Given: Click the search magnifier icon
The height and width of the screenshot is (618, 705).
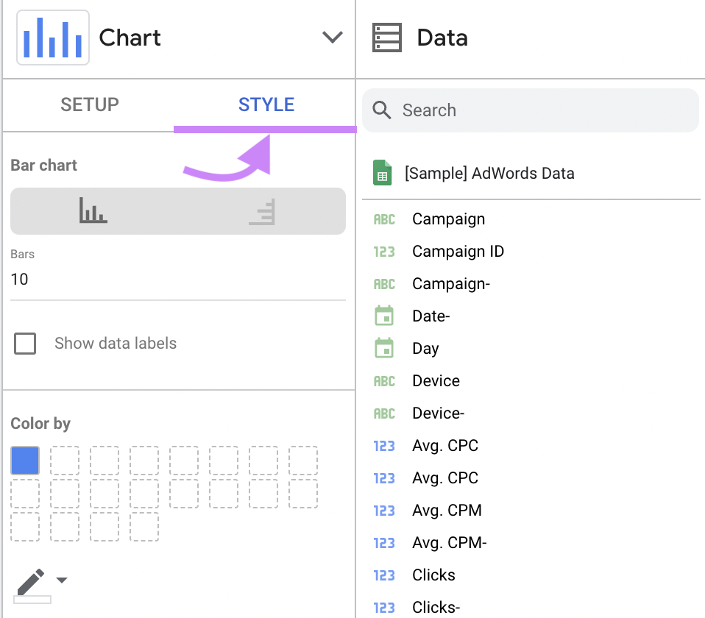Looking at the screenshot, I should [x=381, y=110].
